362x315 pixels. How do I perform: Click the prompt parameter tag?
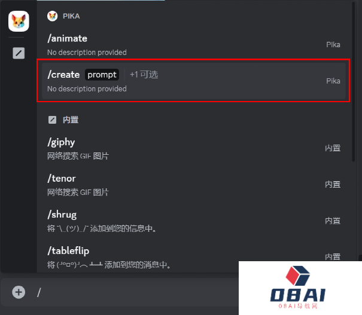click(102, 75)
